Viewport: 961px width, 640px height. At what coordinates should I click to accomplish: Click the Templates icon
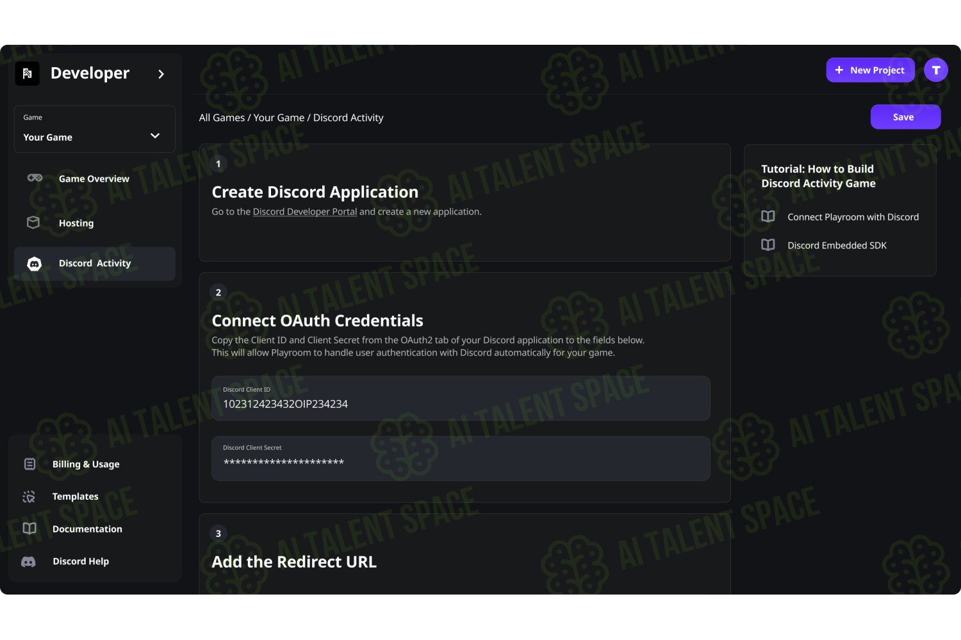(x=29, y=497)
